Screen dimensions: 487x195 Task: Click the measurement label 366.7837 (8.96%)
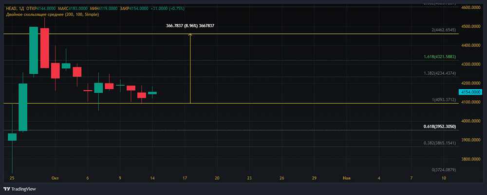(x=190, y=26)
